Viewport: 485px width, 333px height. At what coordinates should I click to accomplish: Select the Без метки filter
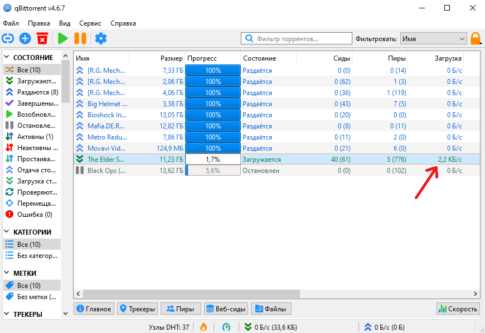(32, 297)
